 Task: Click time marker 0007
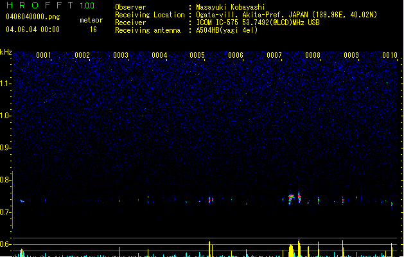[x=274, y=55]
